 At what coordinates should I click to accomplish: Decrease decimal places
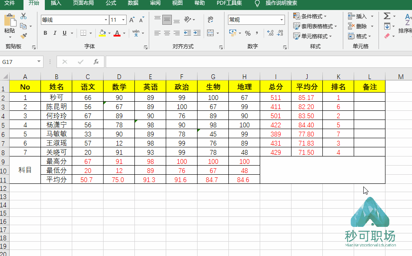(280, 33)
